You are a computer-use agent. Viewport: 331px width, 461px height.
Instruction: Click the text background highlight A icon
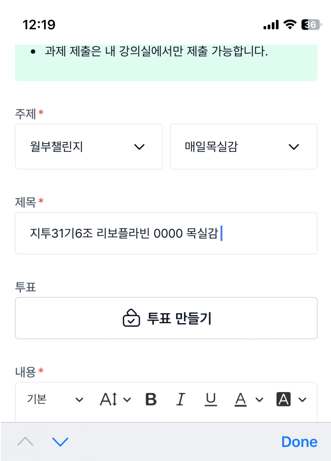[x=283, y=399]
